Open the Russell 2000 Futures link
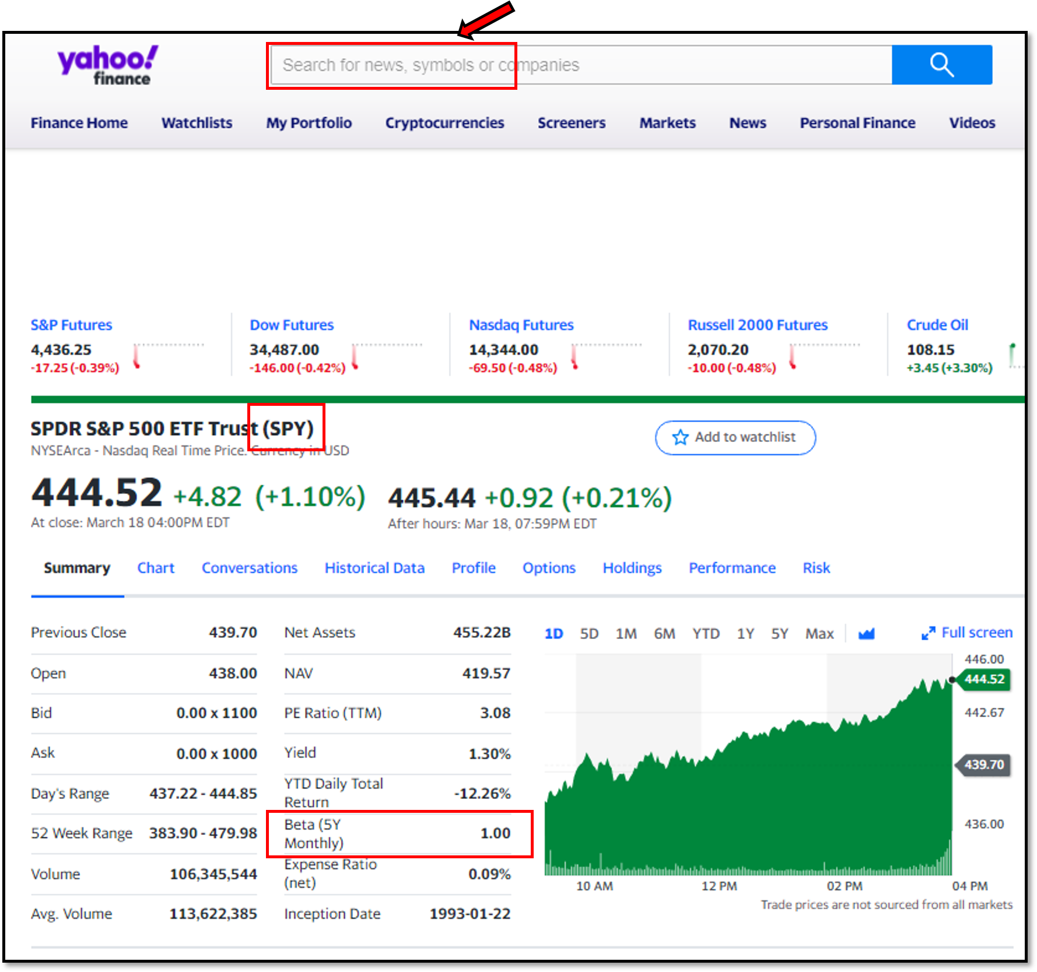This screenshot has width=1037, height=972. (x=758, y=325)
